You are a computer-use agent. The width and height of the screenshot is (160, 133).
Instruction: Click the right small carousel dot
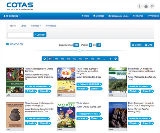point(83,50)
